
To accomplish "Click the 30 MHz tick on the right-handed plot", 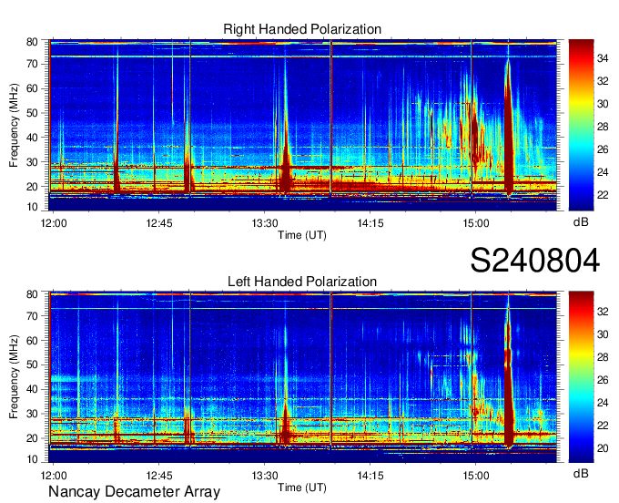I will (32, 162).
